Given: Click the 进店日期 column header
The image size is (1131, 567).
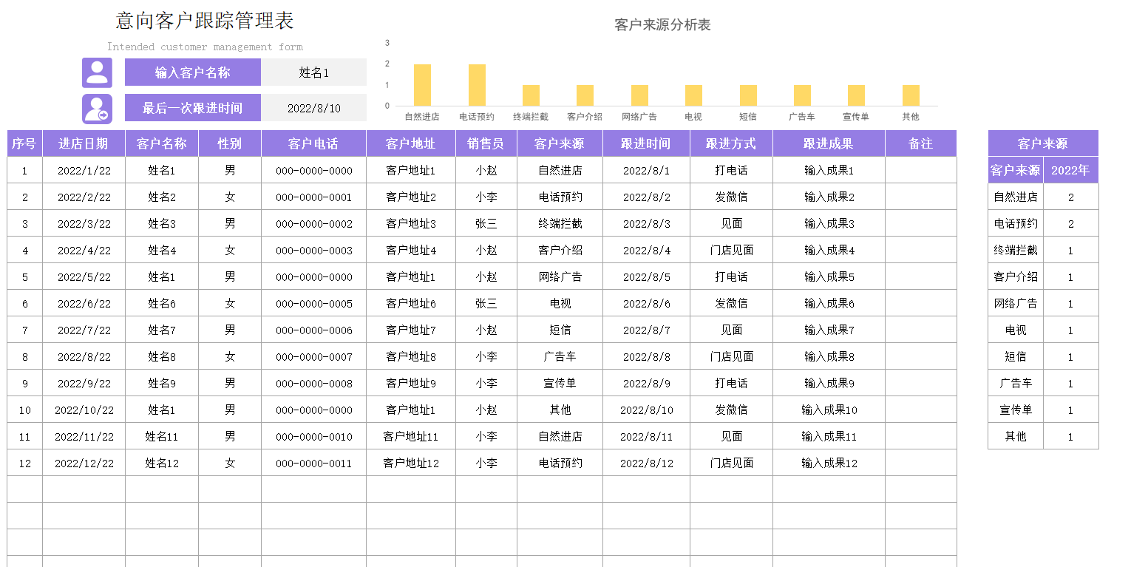Looking at the screenshot, I should coord(84,143).
